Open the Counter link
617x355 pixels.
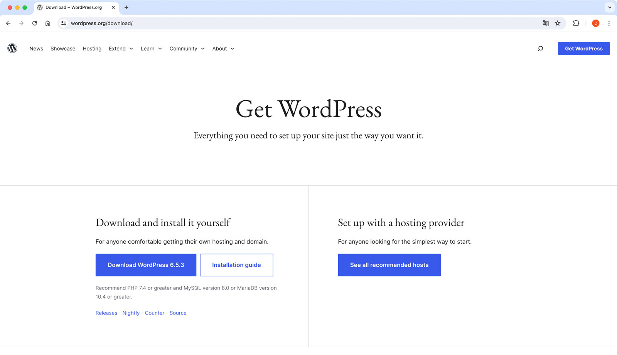click(x=155, y=313)
